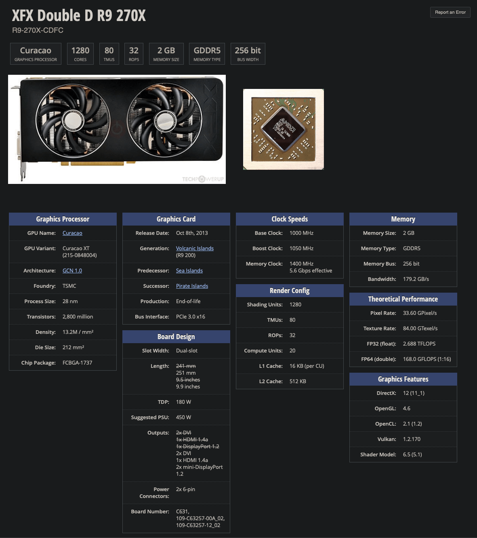Click the 5.6 Gbps effective text
477x538 pixels.
[x=311, y=271]
